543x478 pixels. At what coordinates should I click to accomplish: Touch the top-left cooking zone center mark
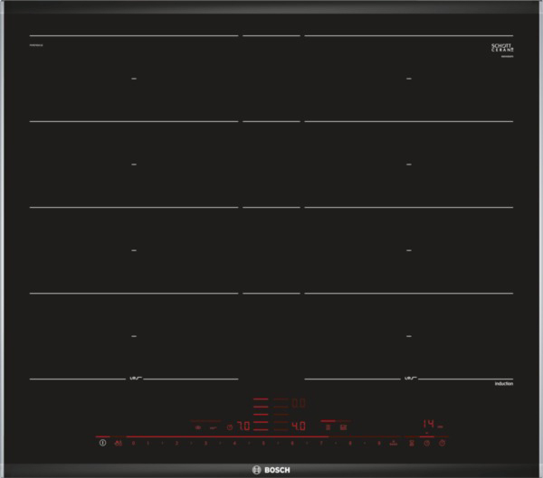134,79
